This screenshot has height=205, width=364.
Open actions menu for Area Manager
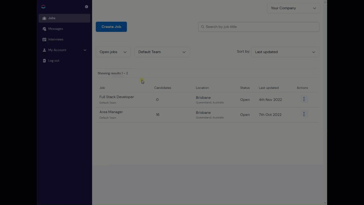304,114
